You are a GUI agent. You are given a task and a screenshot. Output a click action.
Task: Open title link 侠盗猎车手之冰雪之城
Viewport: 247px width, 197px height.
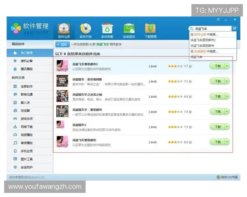87,94
